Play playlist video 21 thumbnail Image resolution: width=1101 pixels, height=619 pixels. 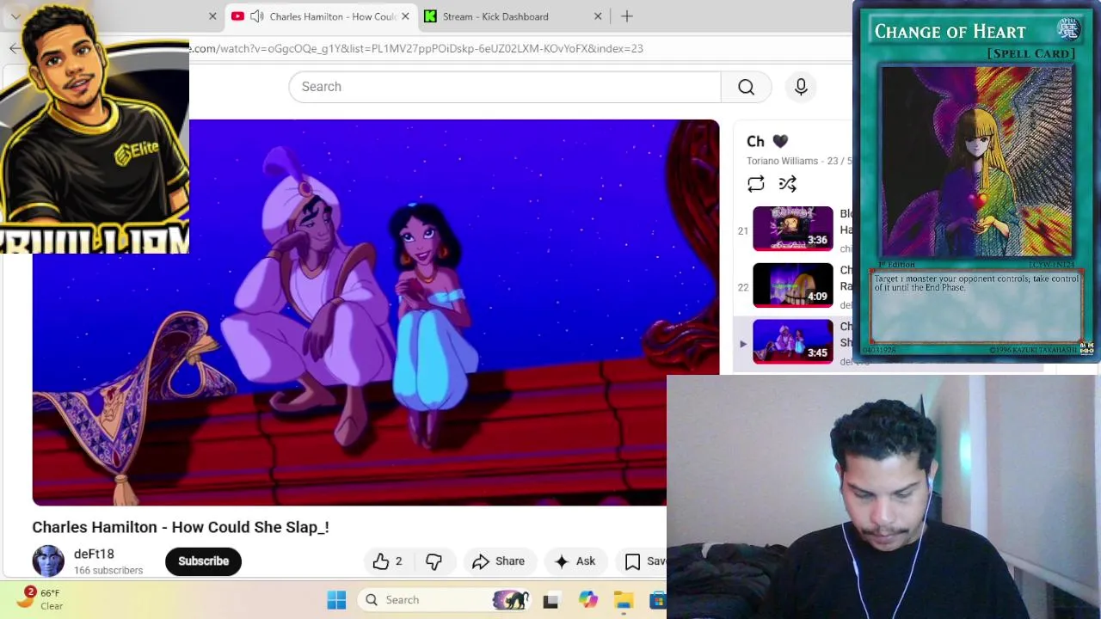click(x=793, y=229)
